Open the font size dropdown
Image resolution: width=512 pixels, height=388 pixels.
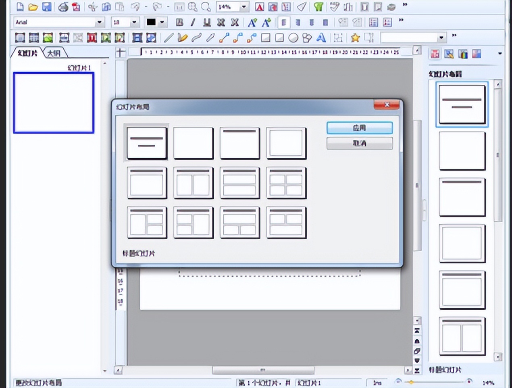point(134,22)
